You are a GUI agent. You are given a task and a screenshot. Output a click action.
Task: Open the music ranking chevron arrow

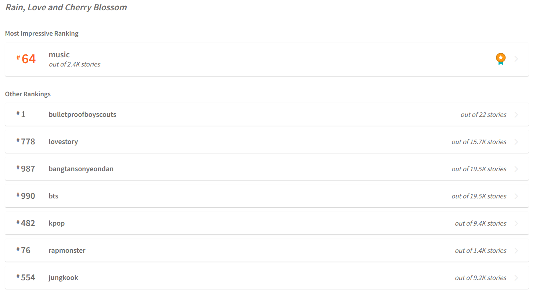(x=517, y=59)
